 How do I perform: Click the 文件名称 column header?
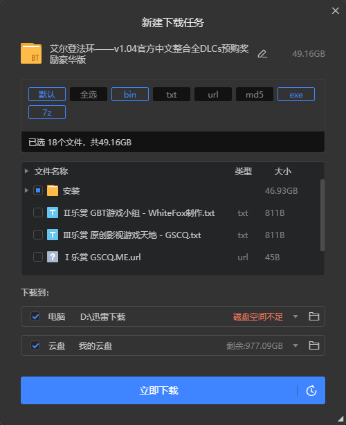pyautogui.click(x=51, y=171)
